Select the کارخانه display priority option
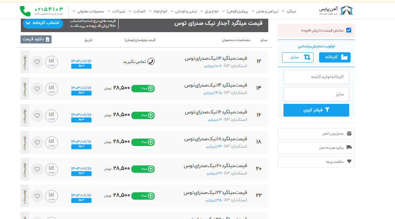This screenshot has height=219, width=395. point(335,57)
